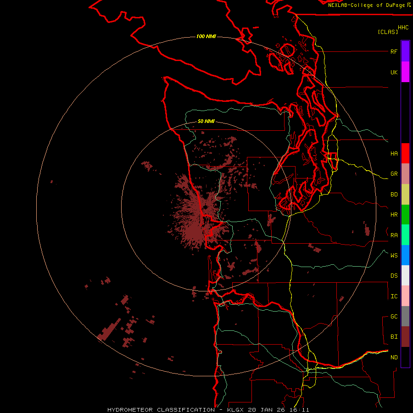Click the GC gray color swatch
Screen dimensions: 413x413
[x=405, y=316]
